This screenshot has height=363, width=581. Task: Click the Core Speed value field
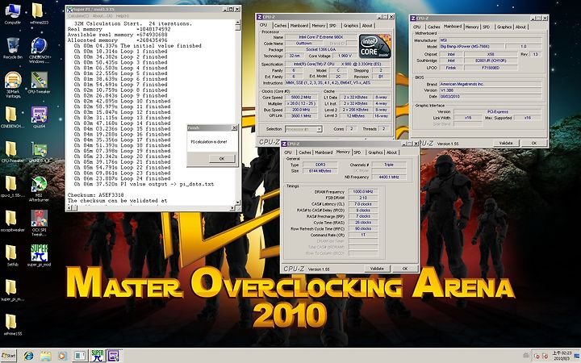pos(301,98)
